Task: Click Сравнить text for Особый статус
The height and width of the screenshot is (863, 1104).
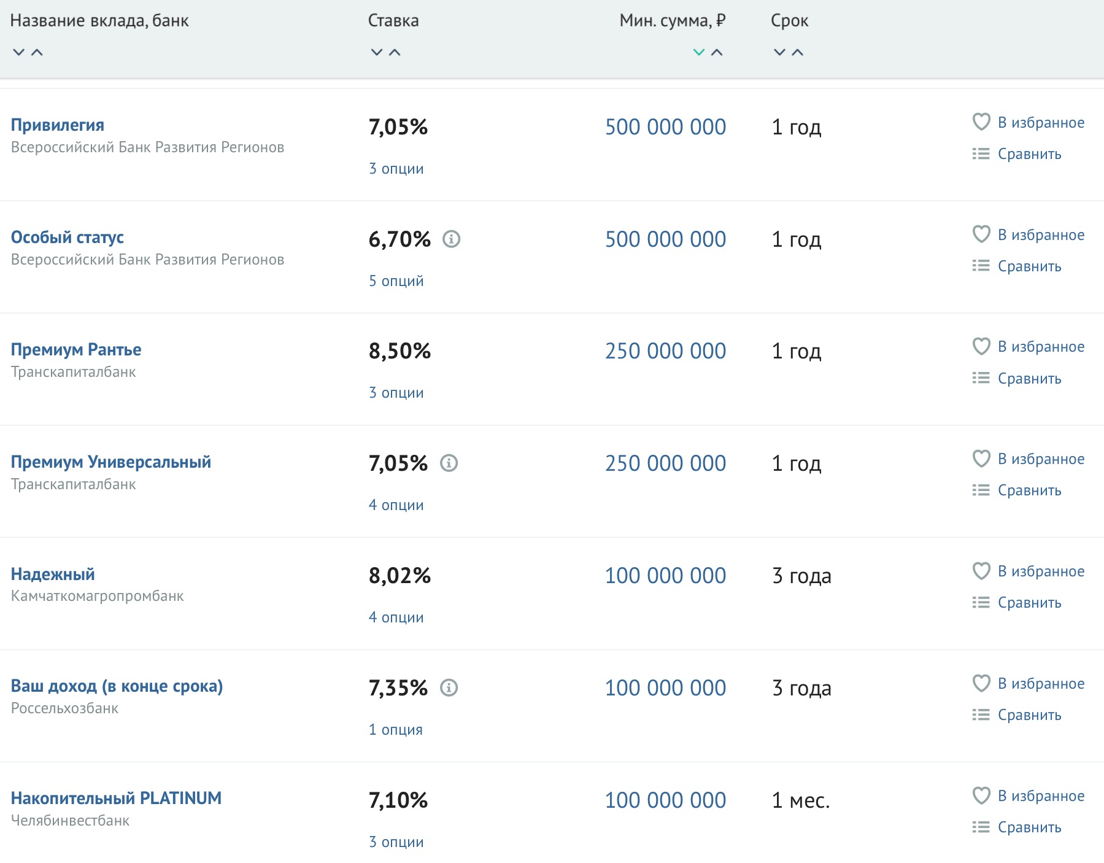Action: pyautogui.click(x=1029, y=266)
